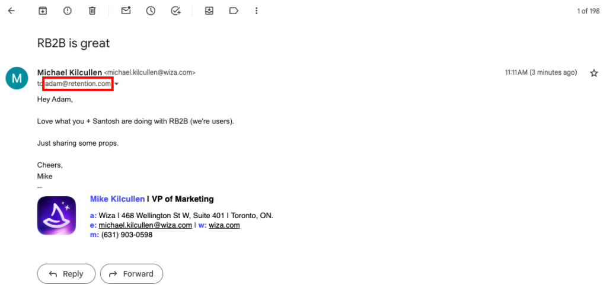Open michael.kilcullen@wiza.com link in signature
Screen dimensions: 607x294
pos(145,225)
